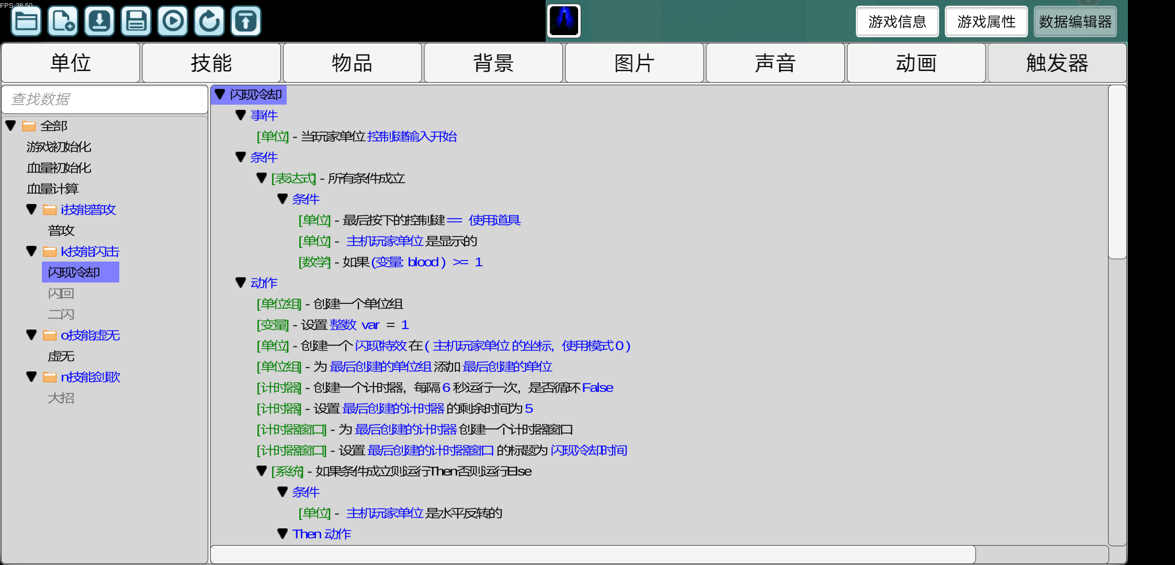
Task: Click the 使用道具 value link
Action: [x=494, y=220]
